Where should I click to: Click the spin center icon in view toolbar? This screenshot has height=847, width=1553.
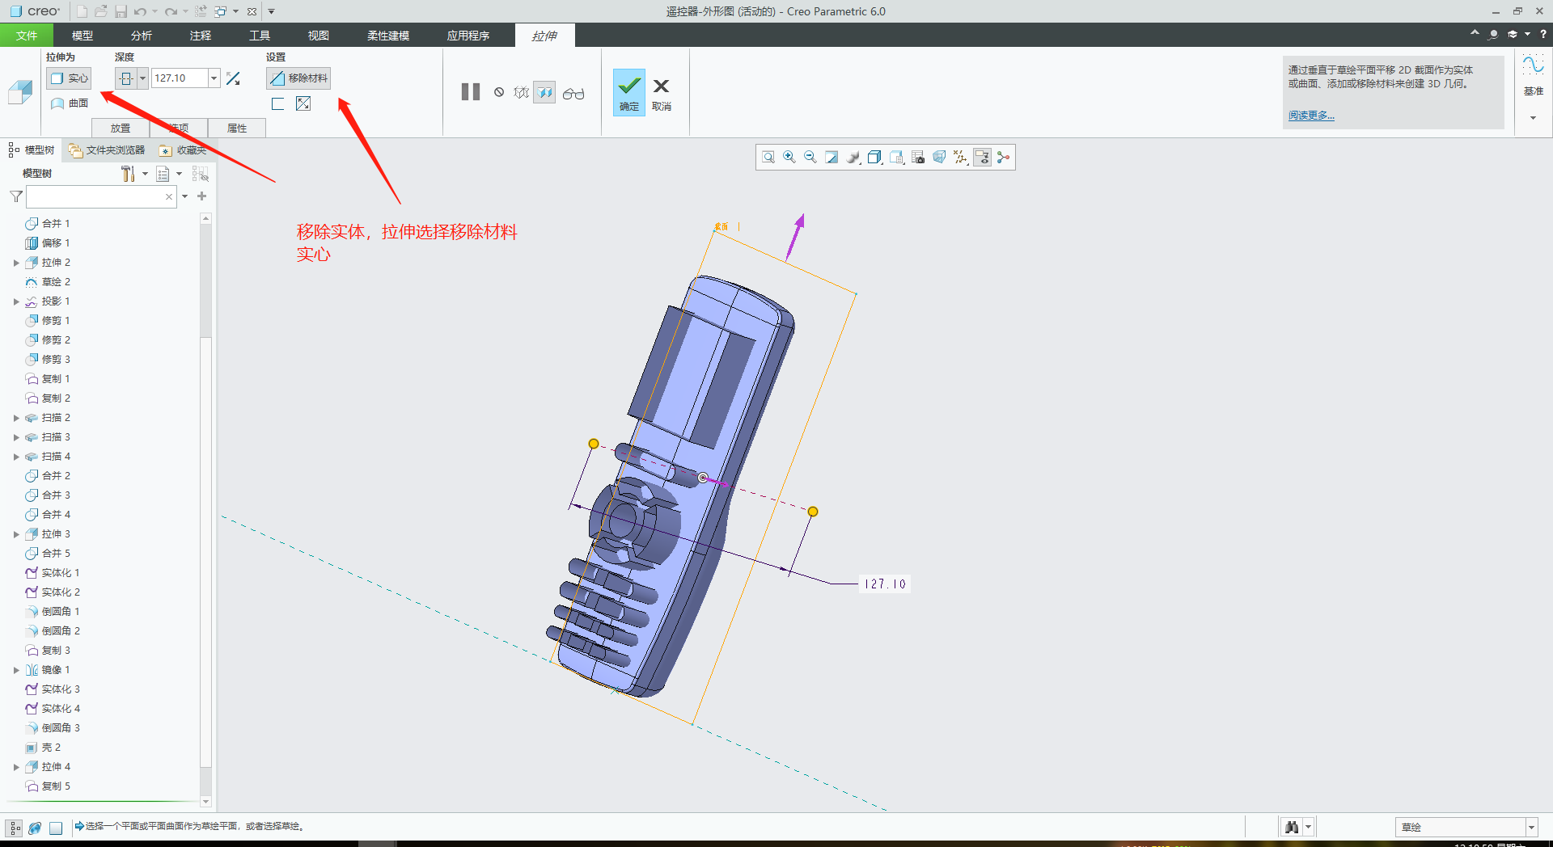point(1004,158)
